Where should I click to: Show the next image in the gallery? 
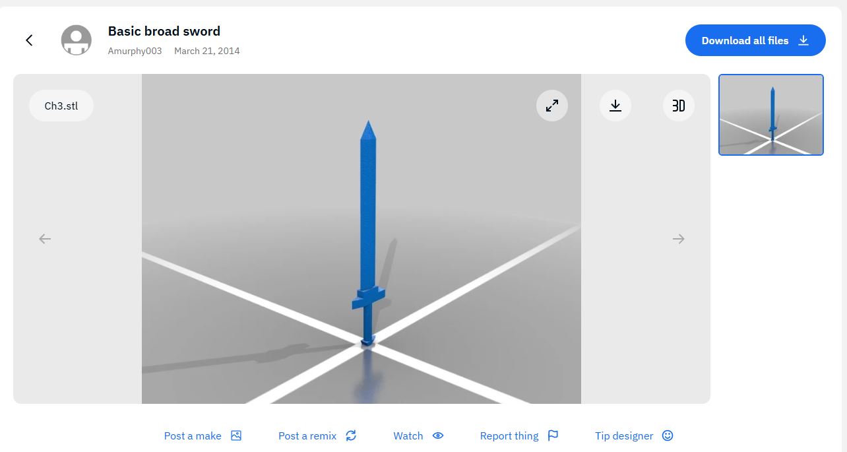(x=678, y=239)
